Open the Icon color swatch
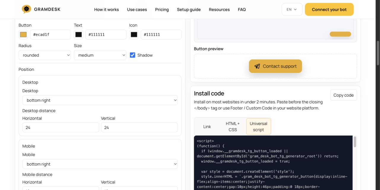Viewport: 380px width, 190px height. (x=134, y=34)
